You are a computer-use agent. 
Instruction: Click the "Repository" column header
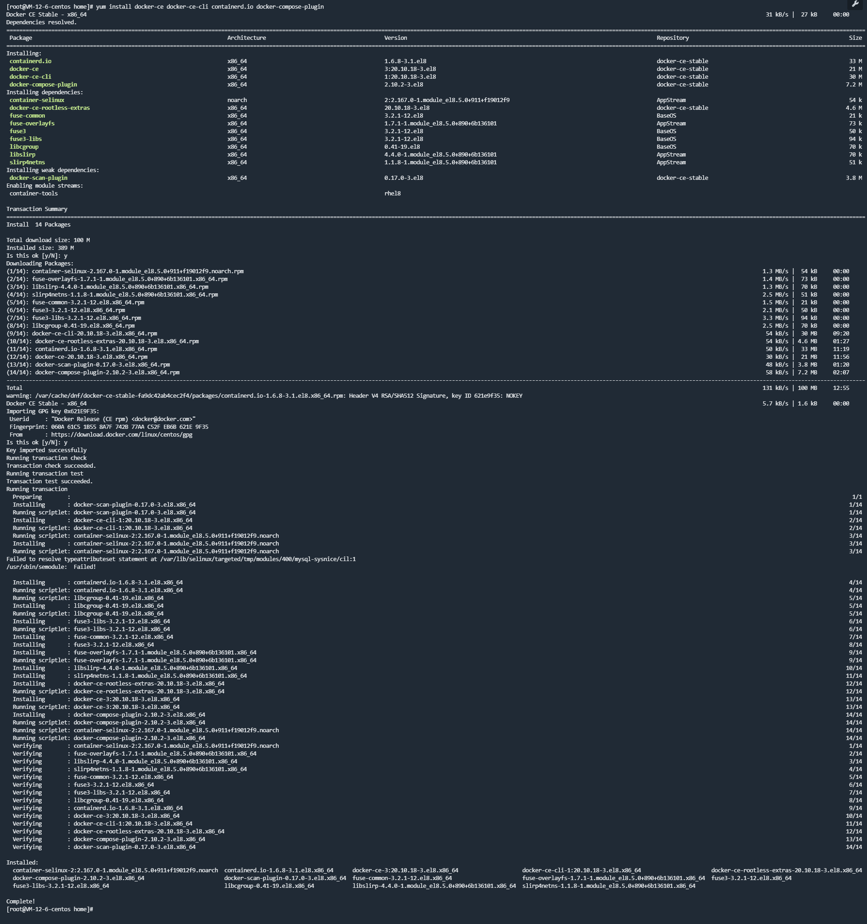pos(673,38)
